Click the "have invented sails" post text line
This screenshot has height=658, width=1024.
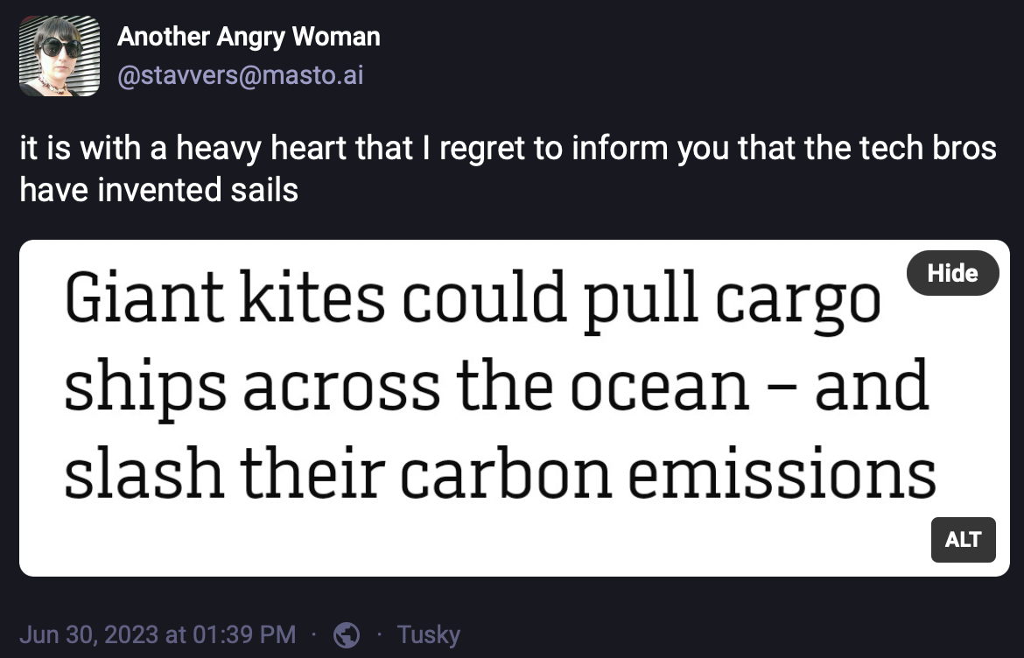tap(159, 189)
